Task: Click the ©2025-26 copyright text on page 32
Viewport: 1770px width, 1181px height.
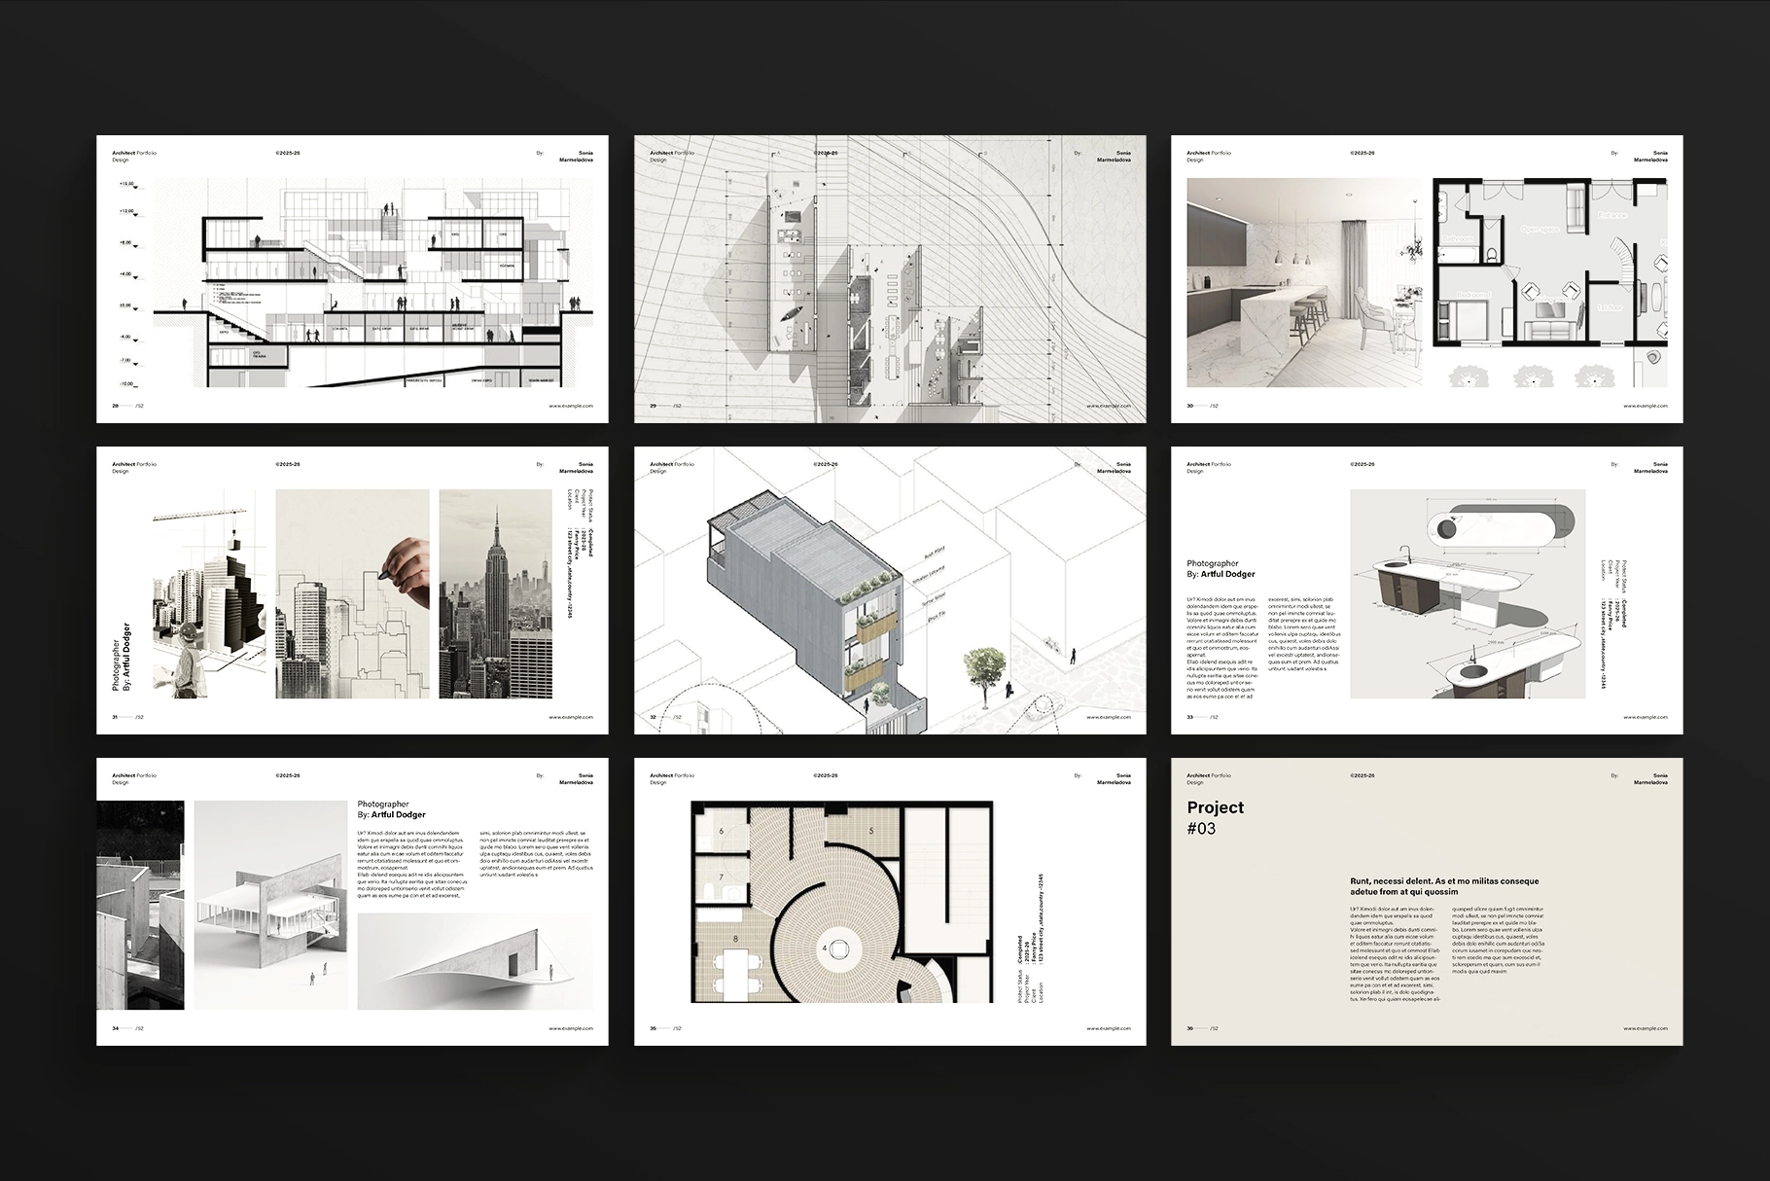Action: [826, 463]
